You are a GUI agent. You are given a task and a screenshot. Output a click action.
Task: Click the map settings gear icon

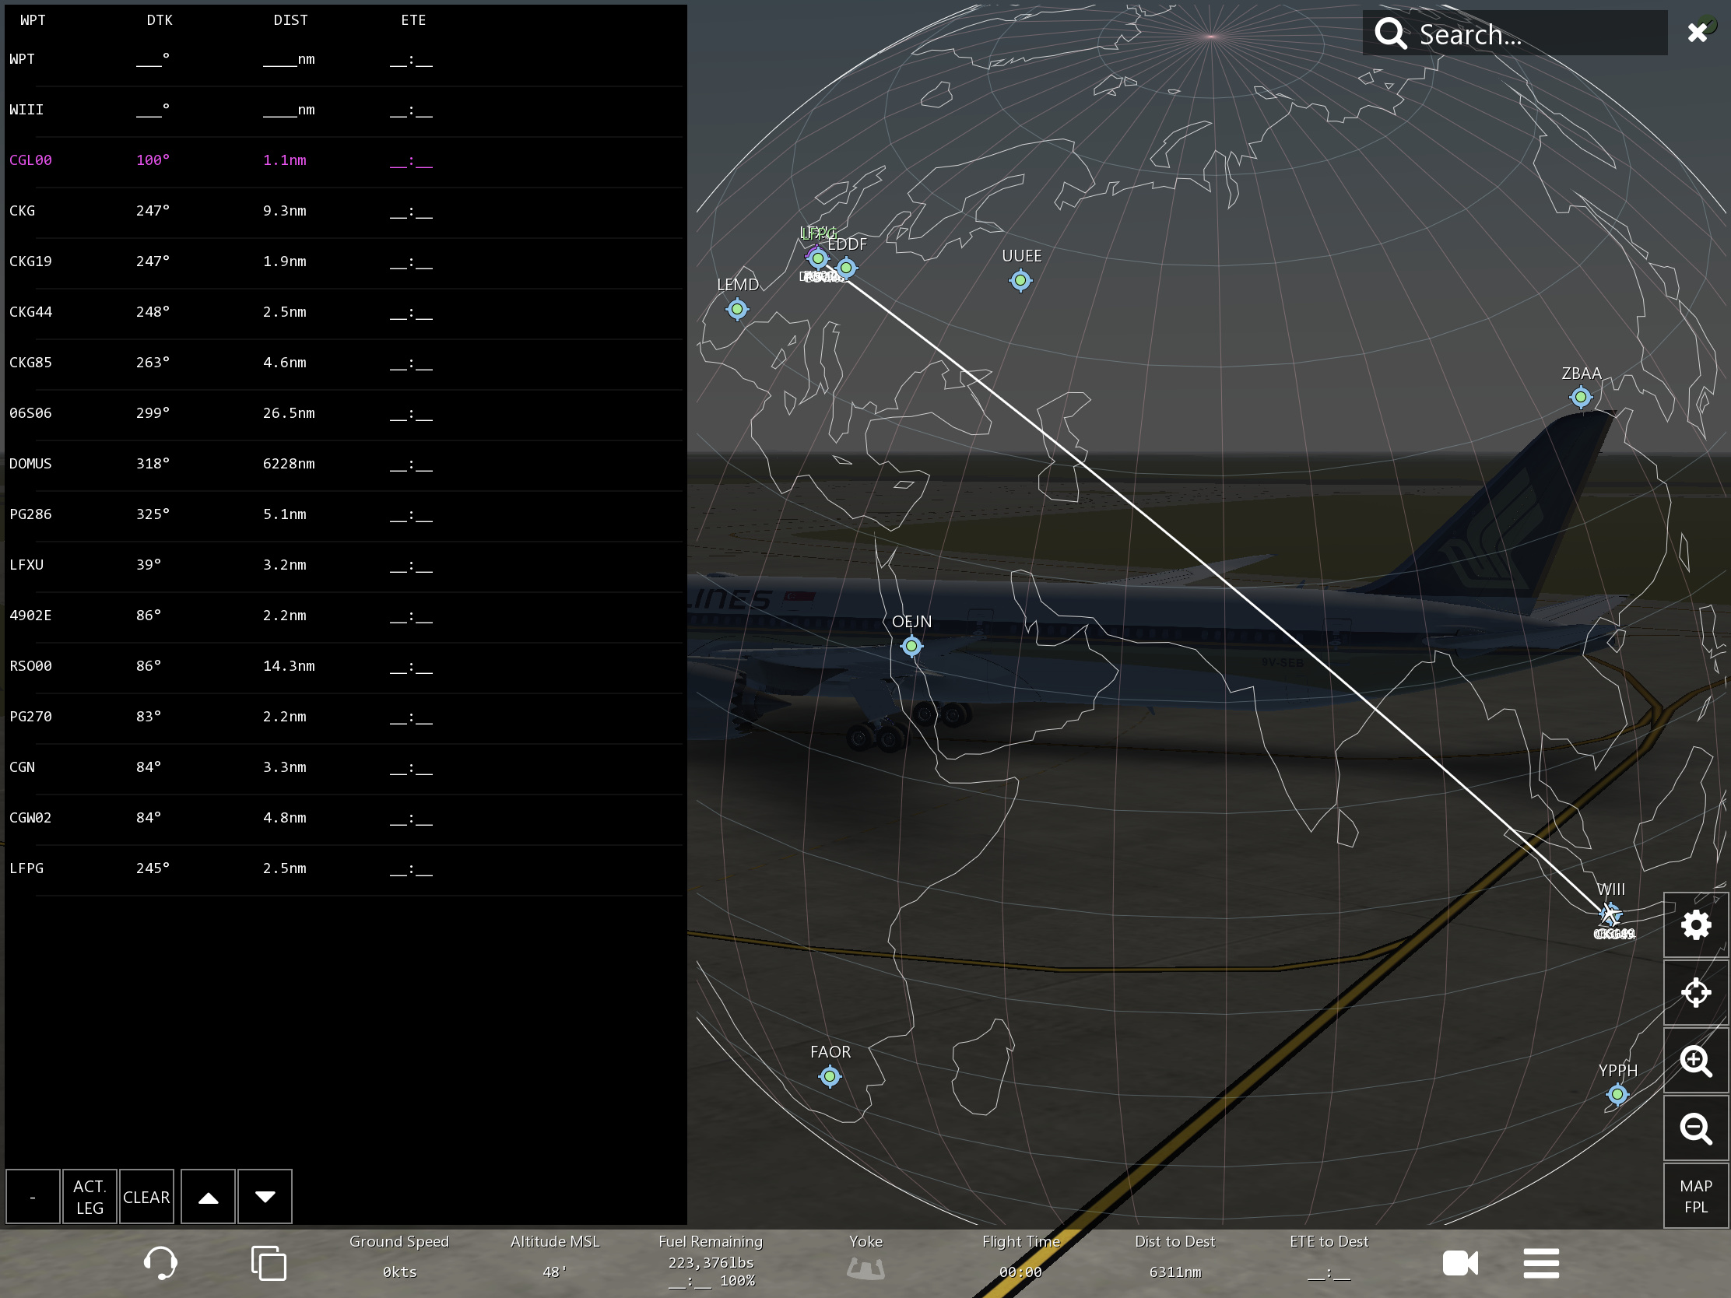tap(1695, 925)
